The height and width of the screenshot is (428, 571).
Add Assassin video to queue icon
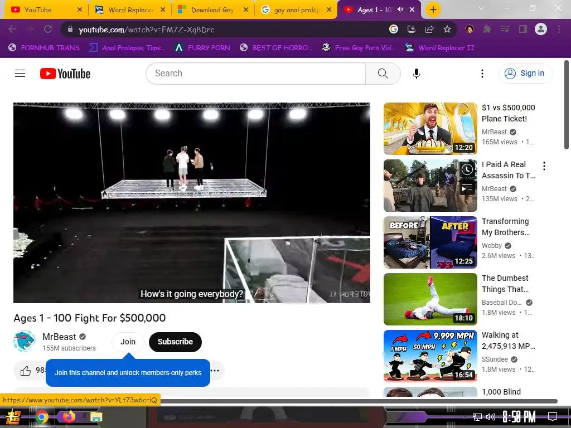pyautogui.click(x=467, y=188)
